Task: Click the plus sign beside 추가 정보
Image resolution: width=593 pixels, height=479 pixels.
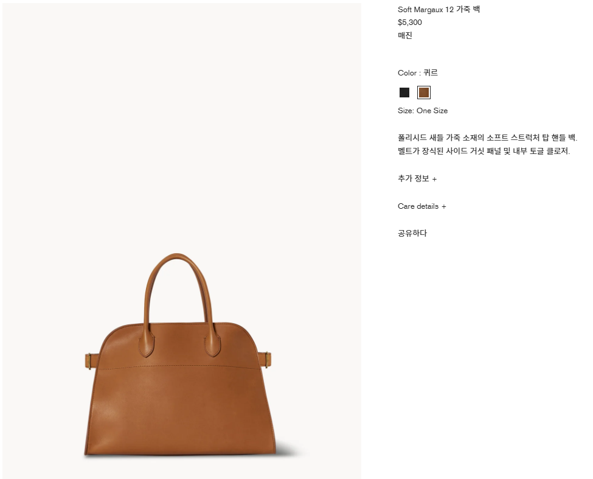Action: 434,180
